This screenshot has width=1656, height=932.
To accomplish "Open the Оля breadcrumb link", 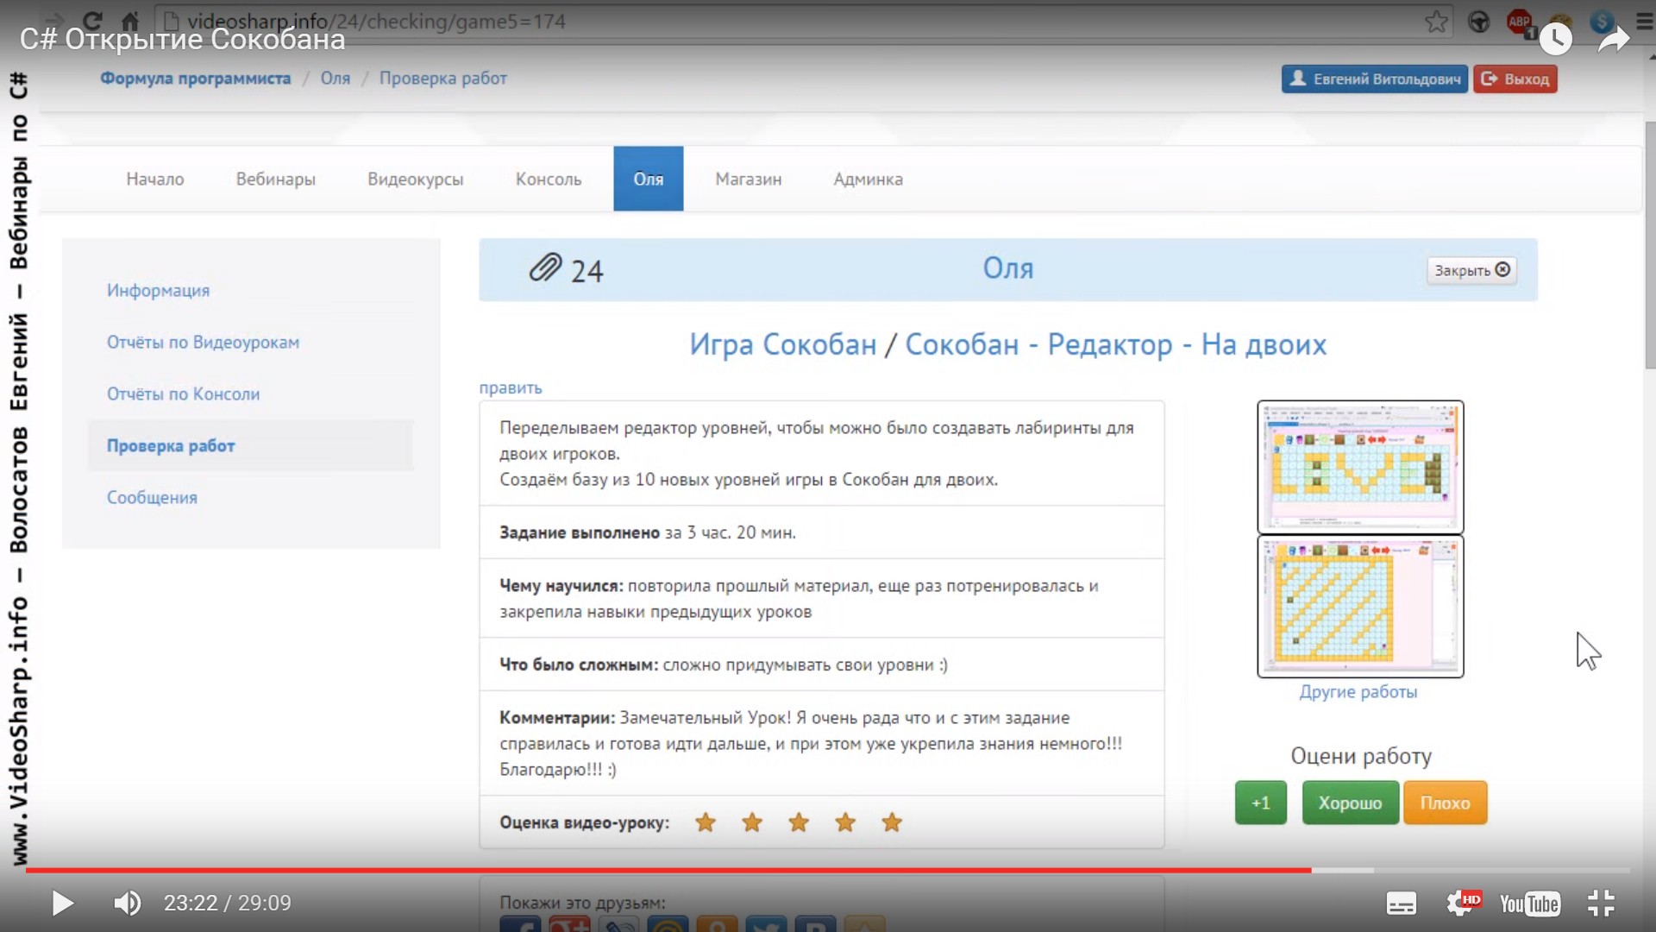I will 336,79.
